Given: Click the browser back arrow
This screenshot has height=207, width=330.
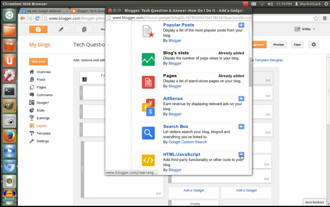Looking at the screenshot, I should pyautogui.click(x=23, y=19).
